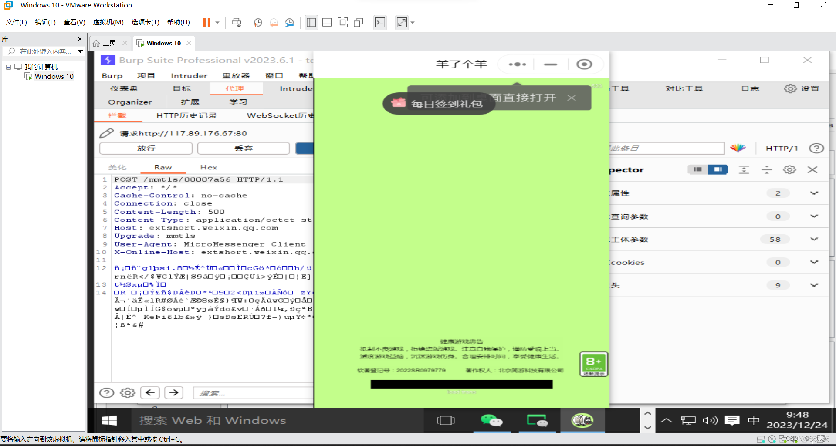This screenshot has height=446, width=836.
Task: Click the pencil edit target icon
Action: click(x=106, y=133)
